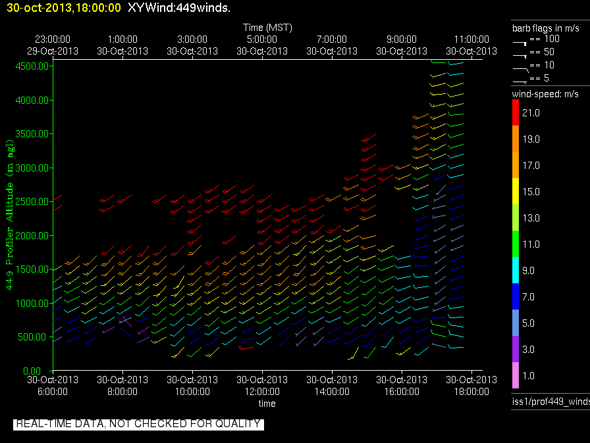This screenshot has height=443, width=590.
Task: Click the 18:00:00 bottom axis time label
Action: [471, 392]
